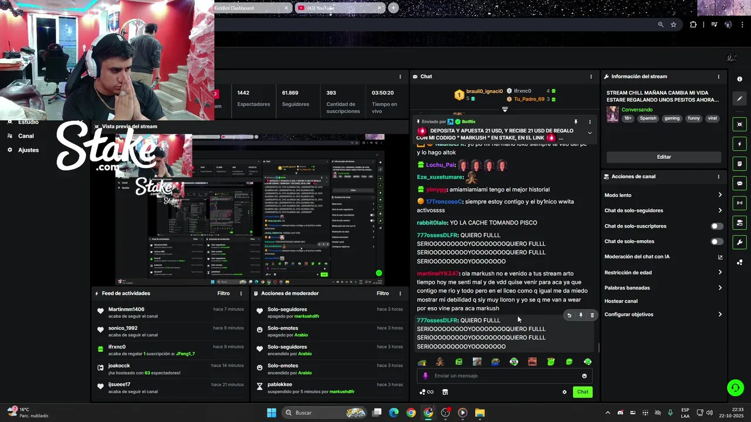Open the Acciones de moderador three-dot menu
Screen dimensions: 751x422
[400, 294]
